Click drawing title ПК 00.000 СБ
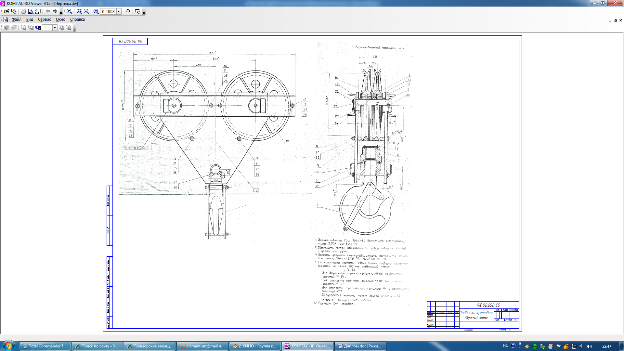The image size is (624, 351). (488, 305)
